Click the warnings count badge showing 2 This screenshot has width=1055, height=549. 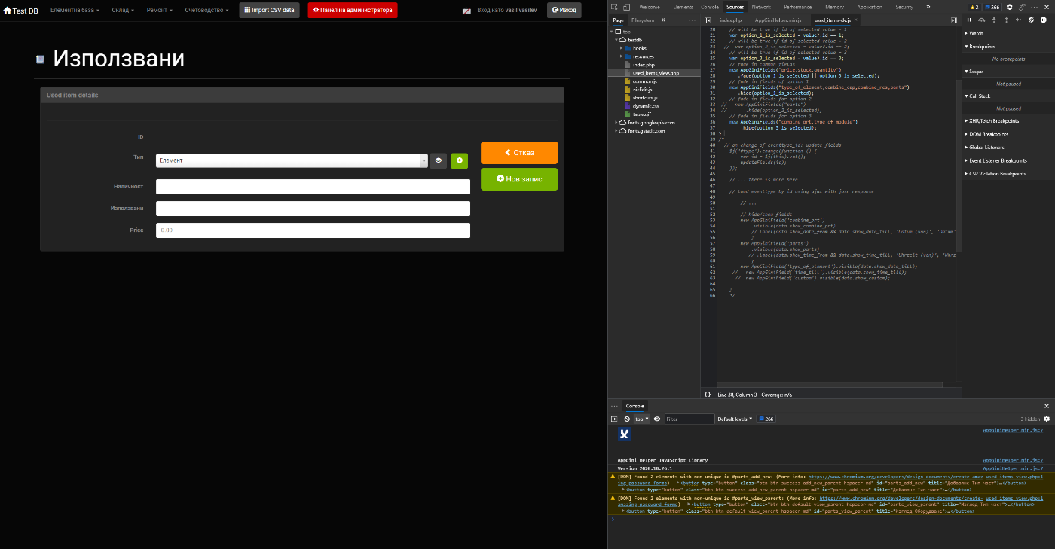point(974,7)
